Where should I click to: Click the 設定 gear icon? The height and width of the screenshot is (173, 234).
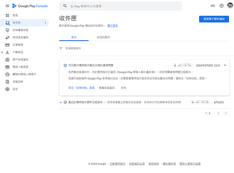tap(7, 89)
